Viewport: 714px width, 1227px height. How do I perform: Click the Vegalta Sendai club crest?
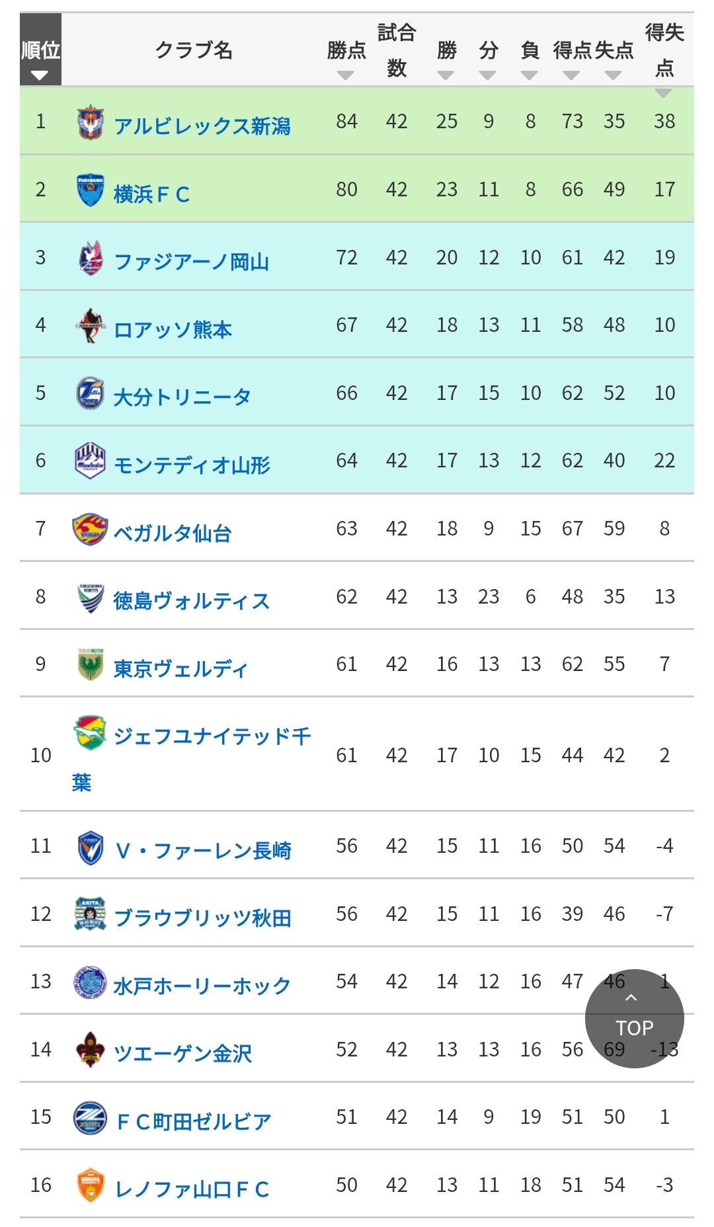coord(89,530)
